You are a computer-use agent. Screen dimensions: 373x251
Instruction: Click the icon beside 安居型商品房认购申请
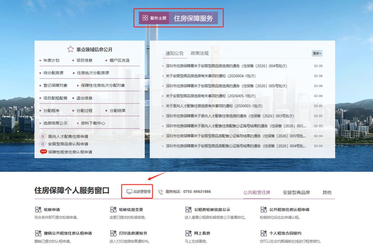[x=42, y=144]
